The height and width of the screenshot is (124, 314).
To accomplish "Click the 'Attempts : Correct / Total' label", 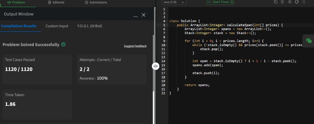I will pyautogui.click(x=100, y=60).
